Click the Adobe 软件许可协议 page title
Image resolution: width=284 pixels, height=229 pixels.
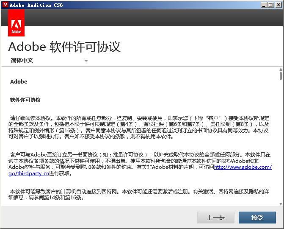(x=64, y=47)
